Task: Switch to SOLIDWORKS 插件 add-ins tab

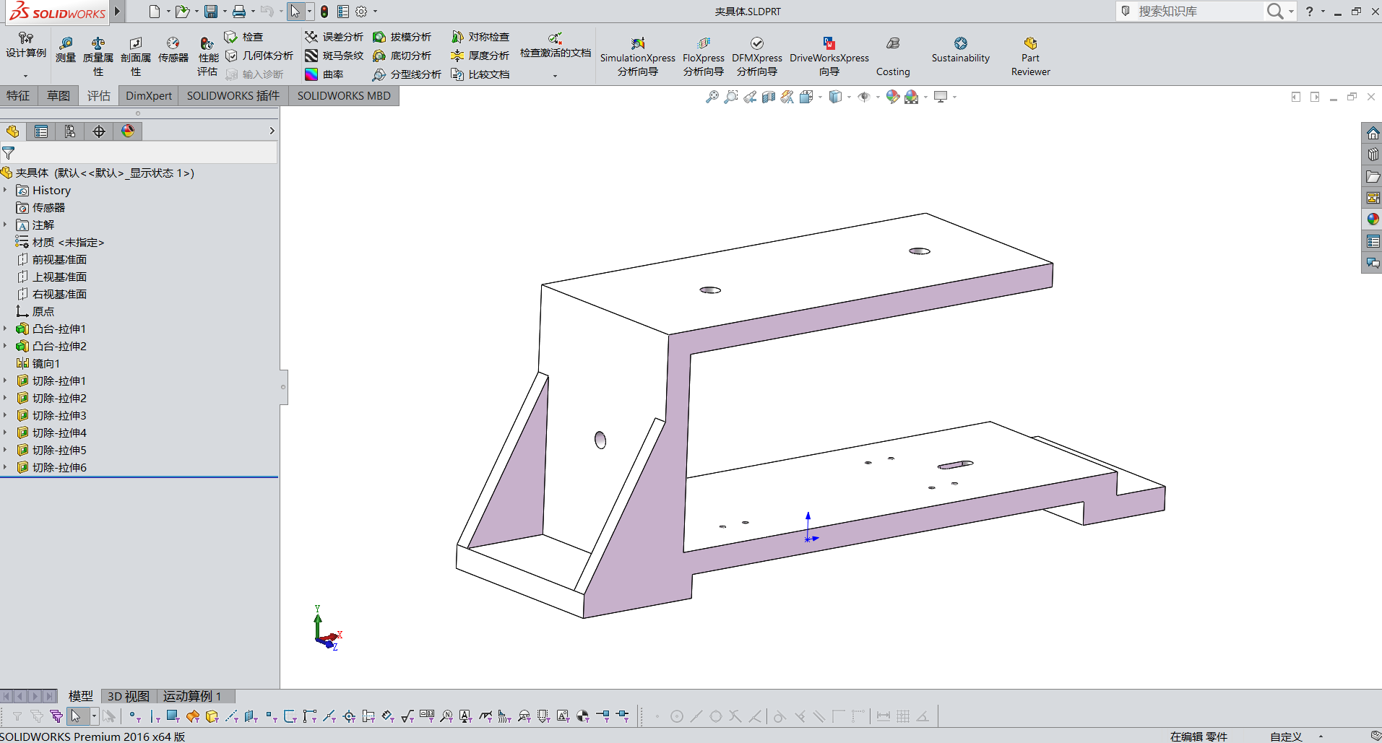Action: point(233,95)
